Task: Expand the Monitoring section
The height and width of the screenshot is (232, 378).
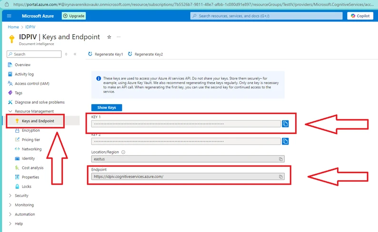Action: (x=10, y=205)
